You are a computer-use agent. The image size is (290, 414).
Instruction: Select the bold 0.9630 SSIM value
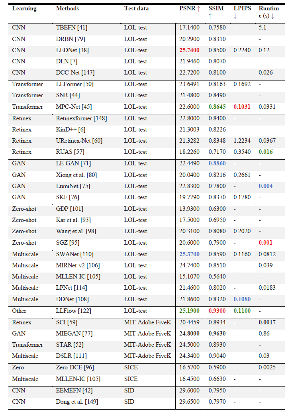pos(217,334)
